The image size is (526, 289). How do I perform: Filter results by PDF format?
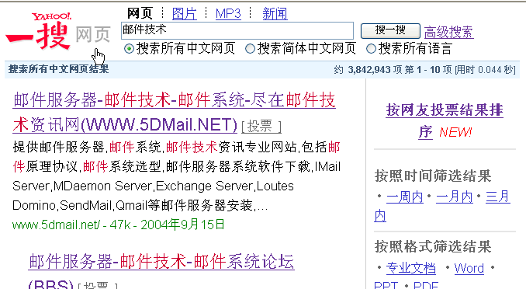(x=426, y=286)
